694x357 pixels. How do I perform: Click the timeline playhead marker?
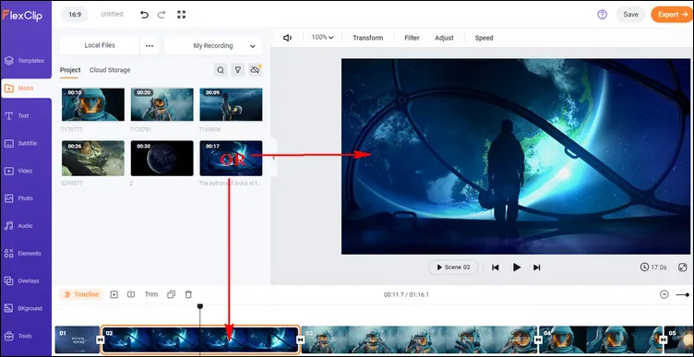coord(200,306)
